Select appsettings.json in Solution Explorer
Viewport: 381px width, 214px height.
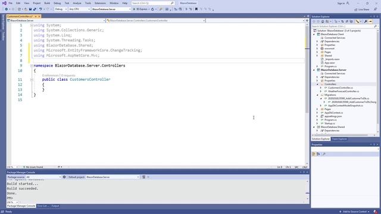click(333, 117)
